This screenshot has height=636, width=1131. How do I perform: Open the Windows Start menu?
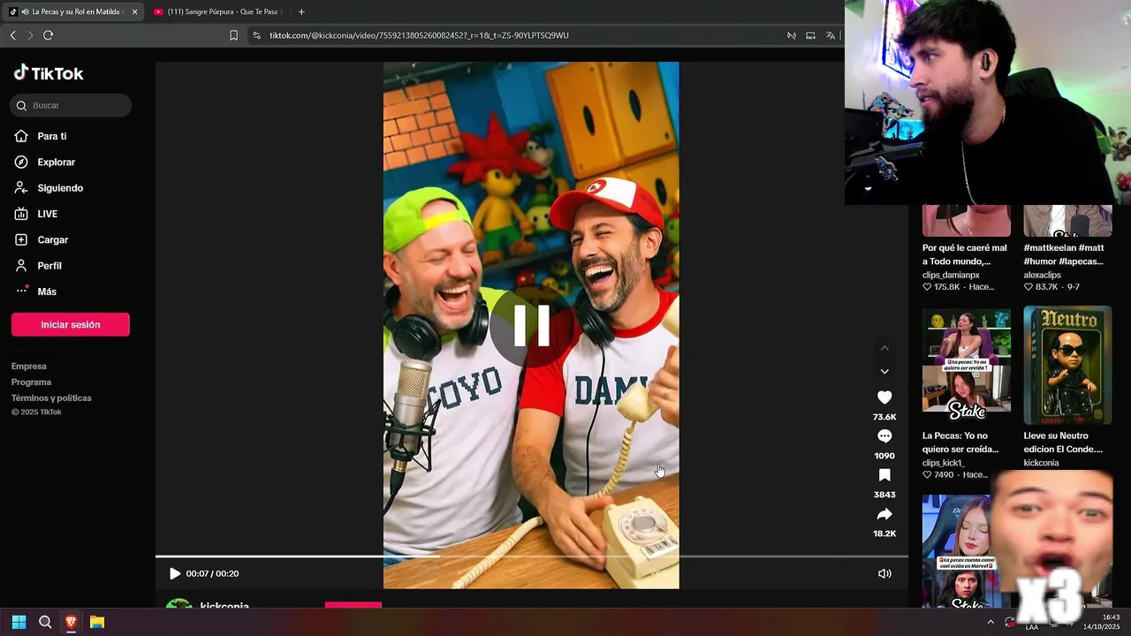pos(19,622)
